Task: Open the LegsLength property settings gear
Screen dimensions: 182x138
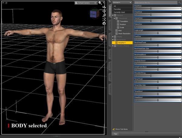Action: (x=180, y=30)
